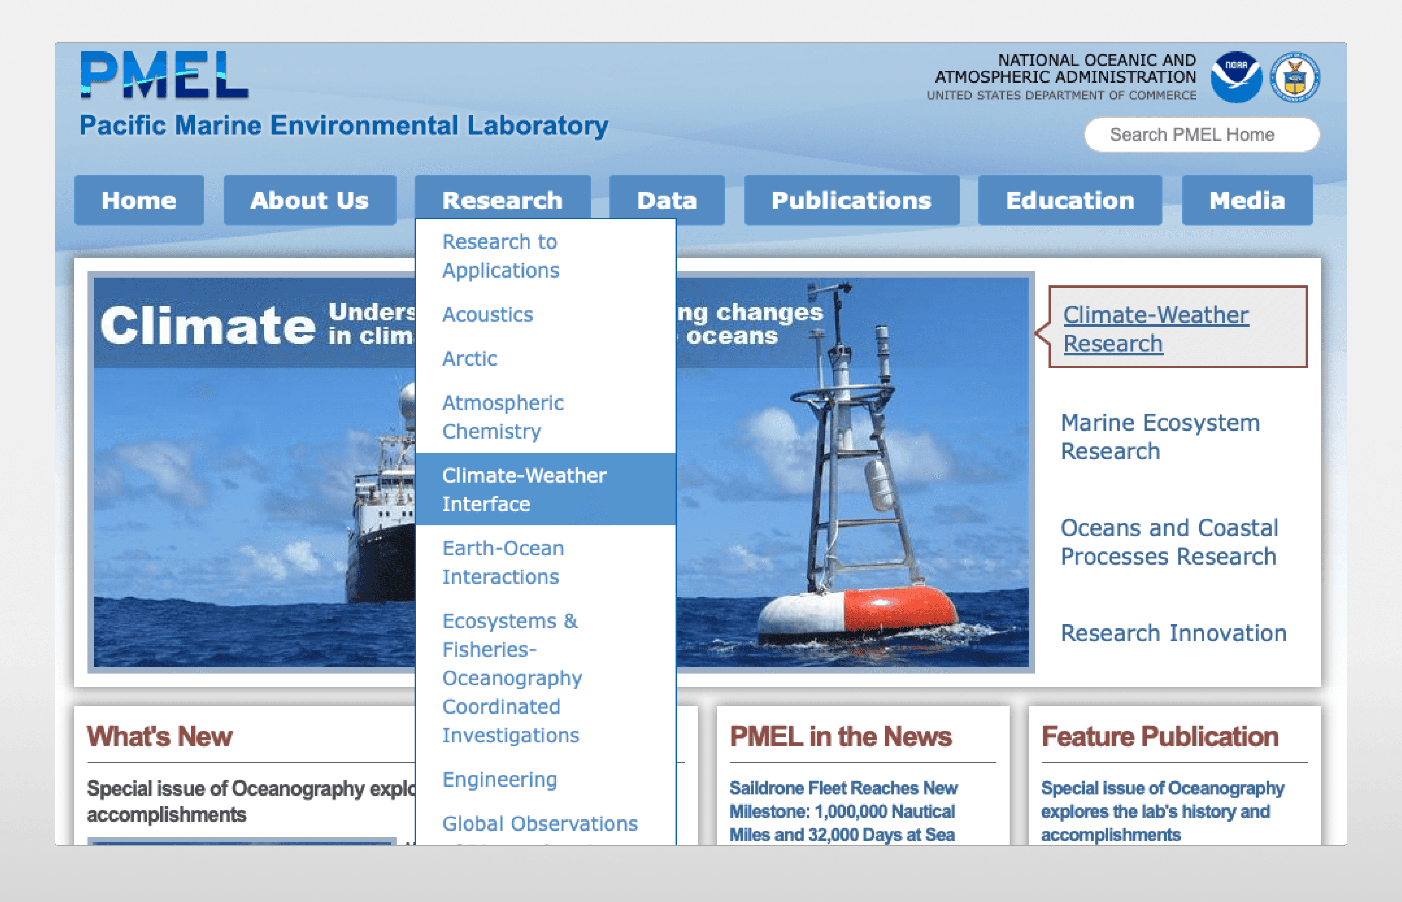This screenshot has width=1402, height=902.
Task: Collapse the Research dropdown menu
Action: pos(502,200)
